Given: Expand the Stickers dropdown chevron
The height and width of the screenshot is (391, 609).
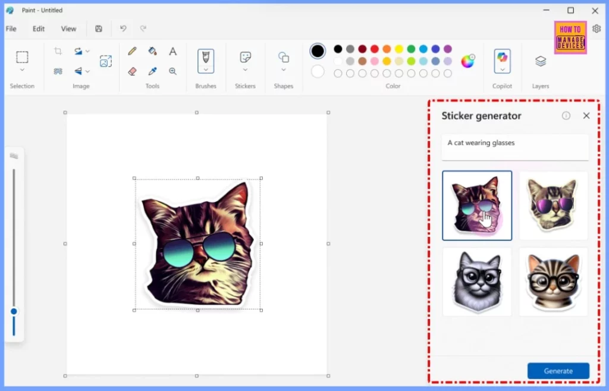Looking at the screenshot, I should coord(245,70).
